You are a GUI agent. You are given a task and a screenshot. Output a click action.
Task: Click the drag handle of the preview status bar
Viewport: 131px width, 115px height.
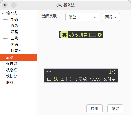[60, 35]
